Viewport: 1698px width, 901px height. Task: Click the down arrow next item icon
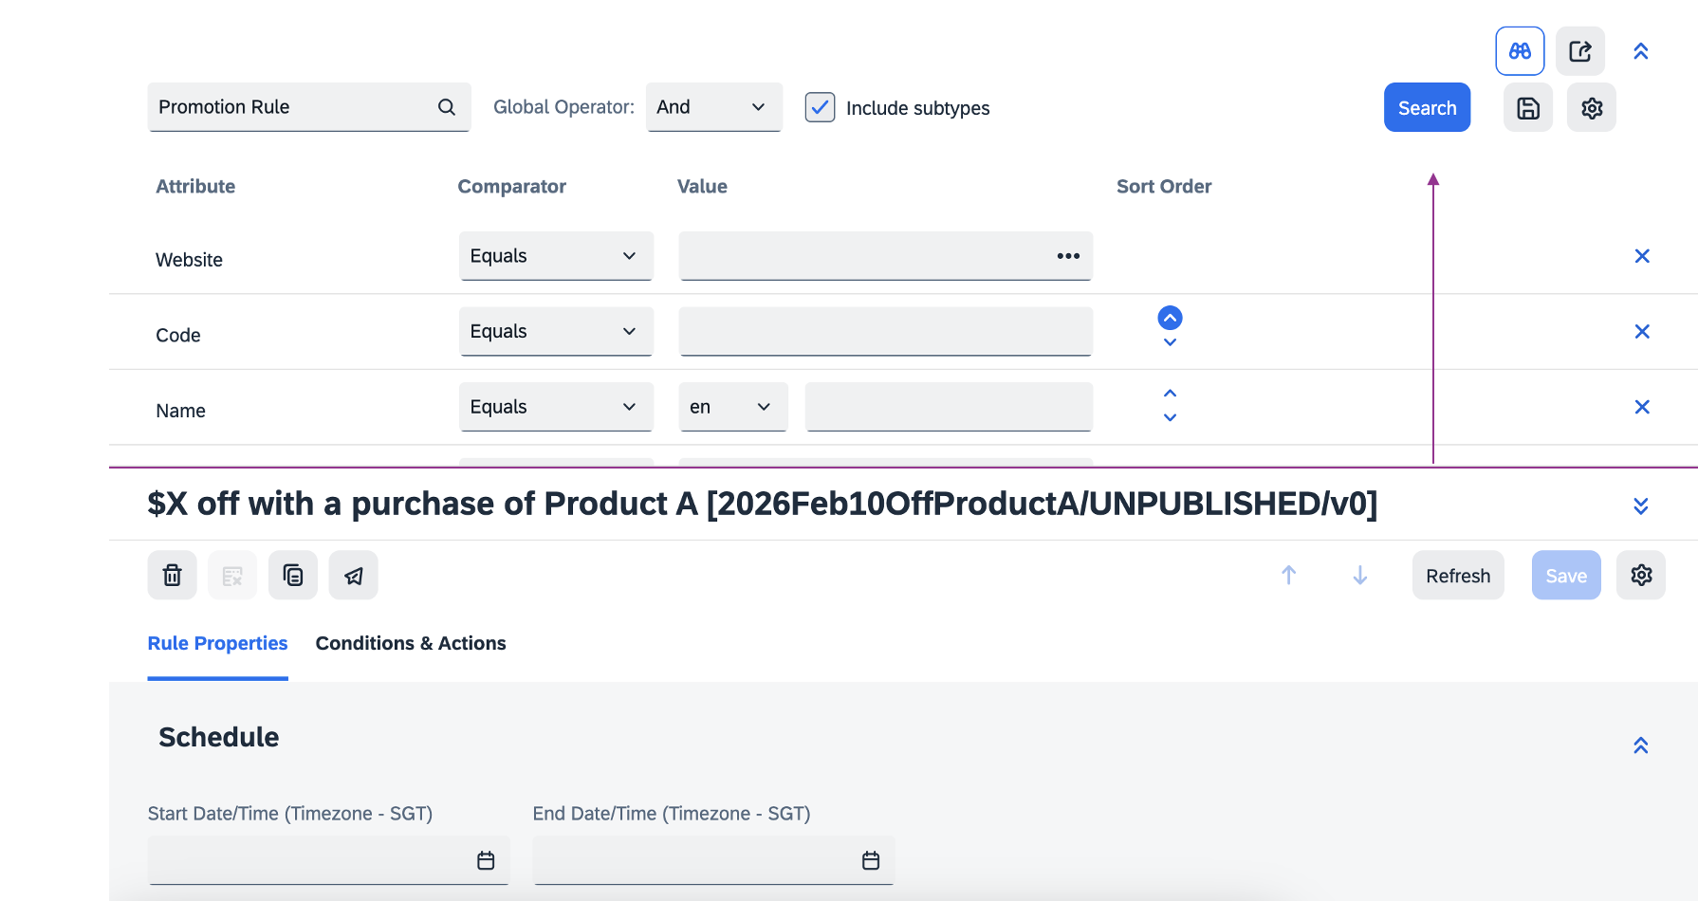(x=1359, y=576)
